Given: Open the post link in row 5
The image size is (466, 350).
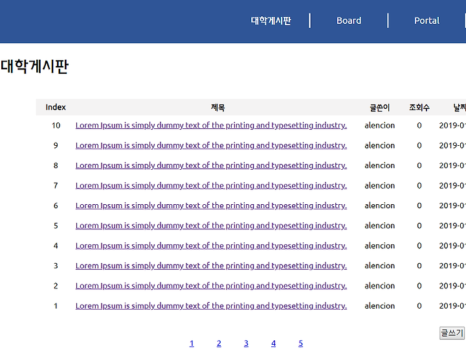Looking at the screenshot, I should pos(211,226).
